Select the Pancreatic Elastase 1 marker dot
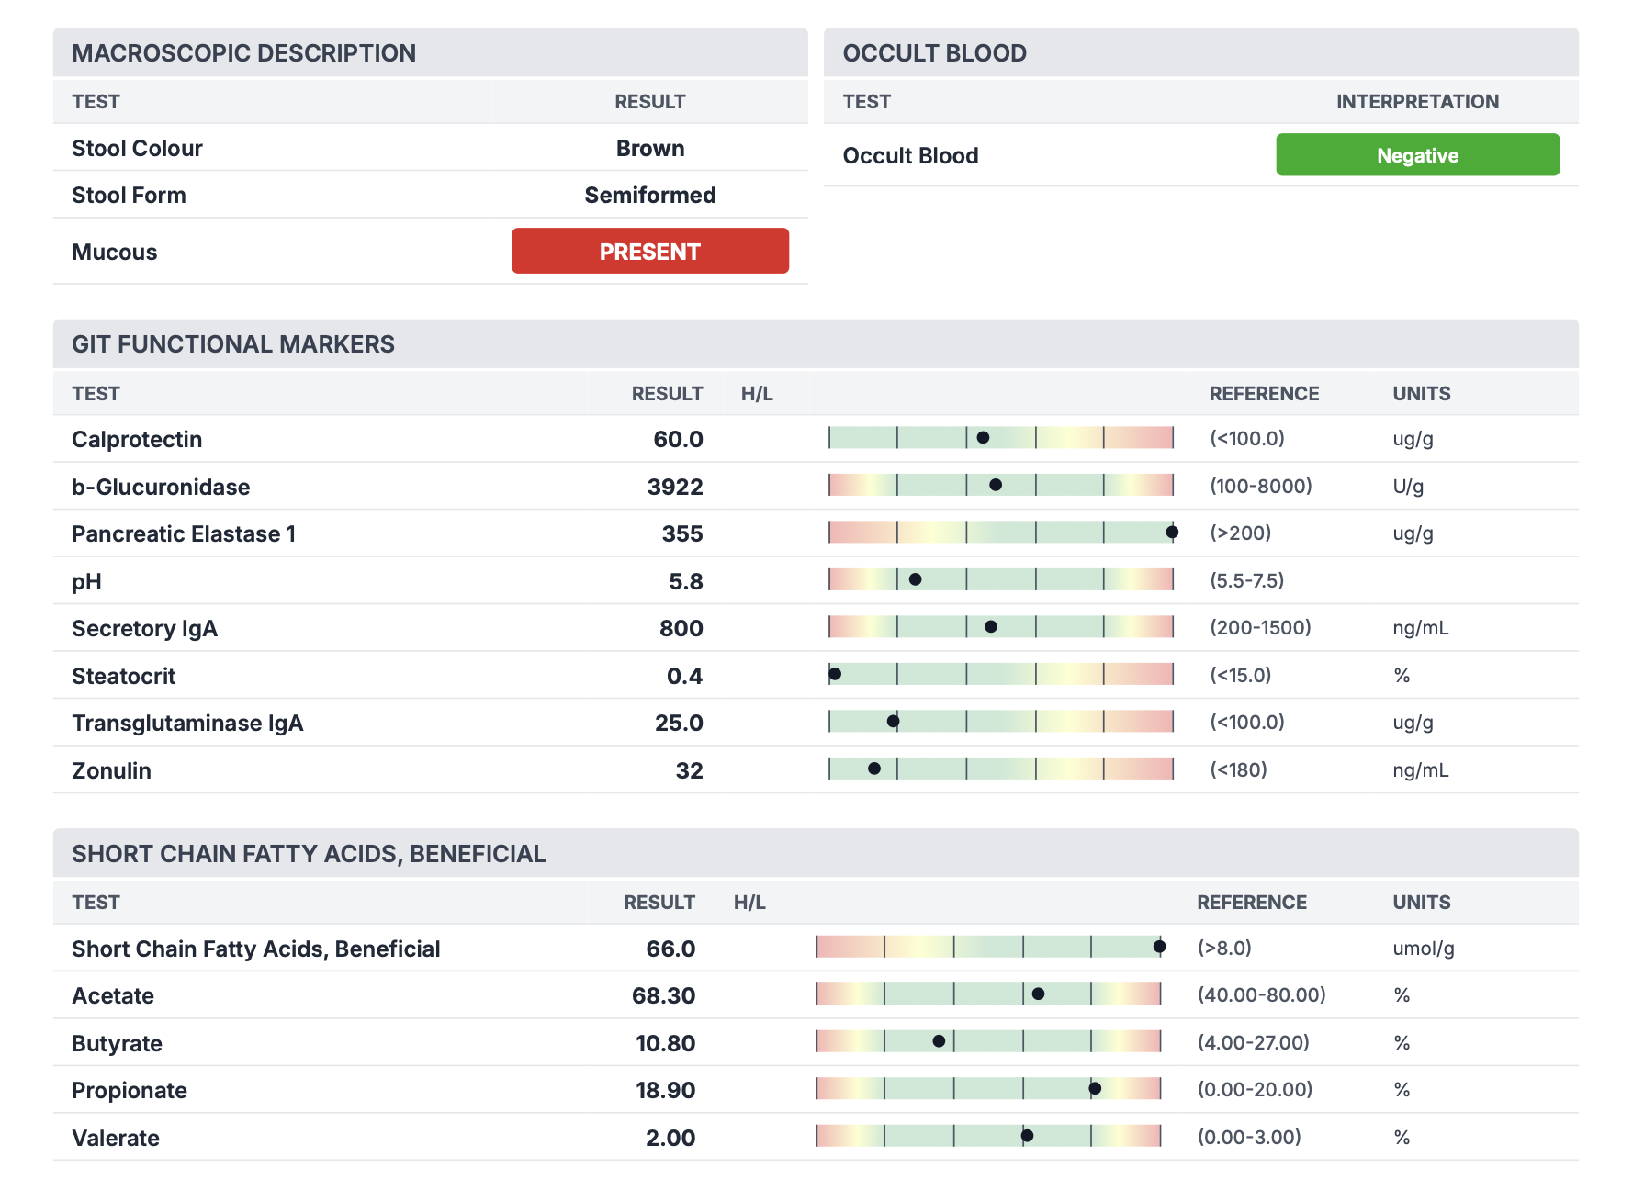This screenshot has width=1633, height=1179. 1172,533
